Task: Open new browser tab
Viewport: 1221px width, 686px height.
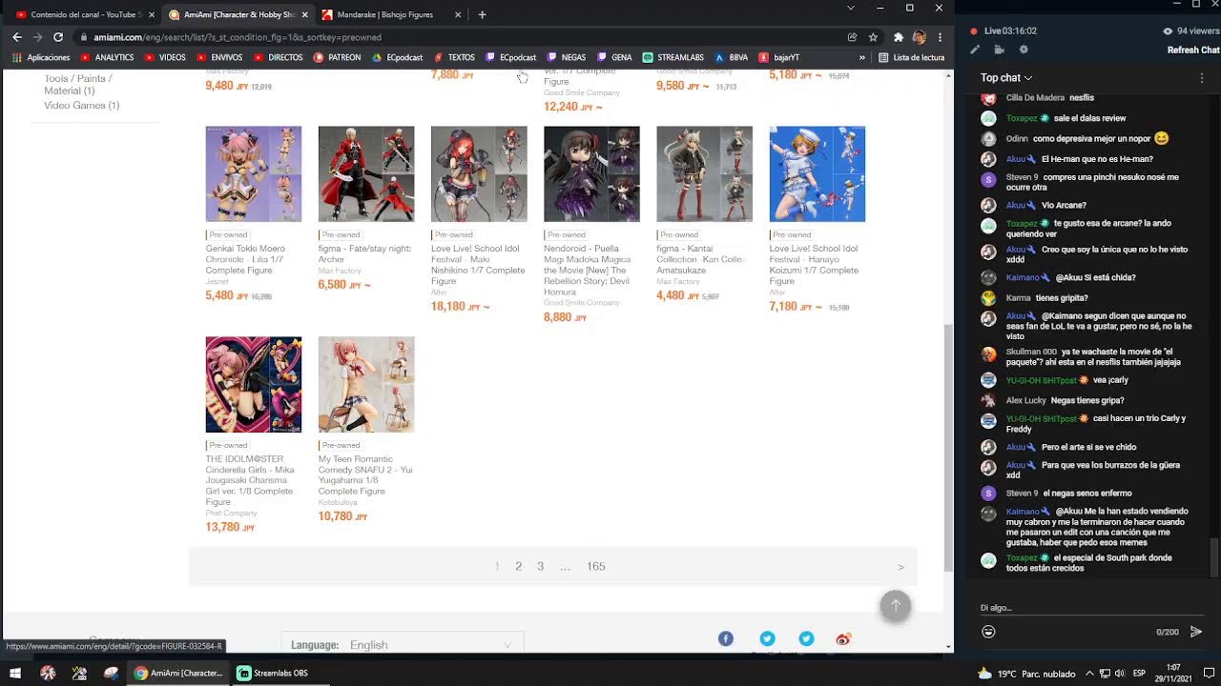Action: coord(482,14)
